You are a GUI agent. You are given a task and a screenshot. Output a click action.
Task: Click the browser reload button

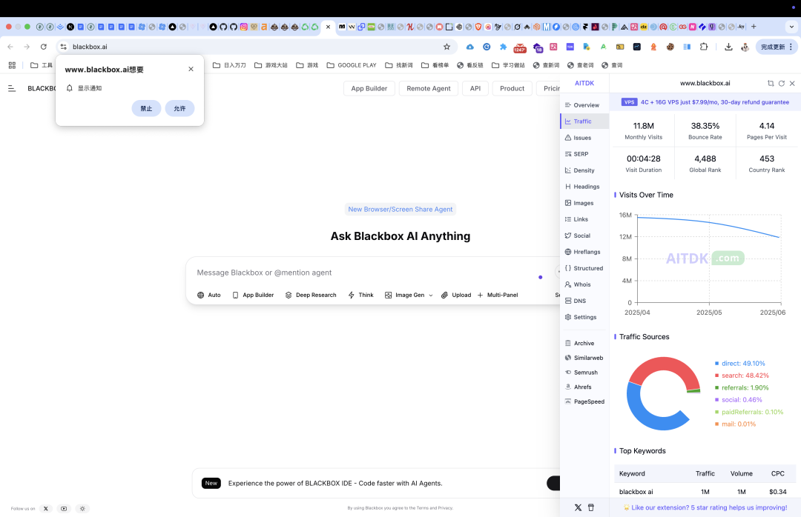44,47
